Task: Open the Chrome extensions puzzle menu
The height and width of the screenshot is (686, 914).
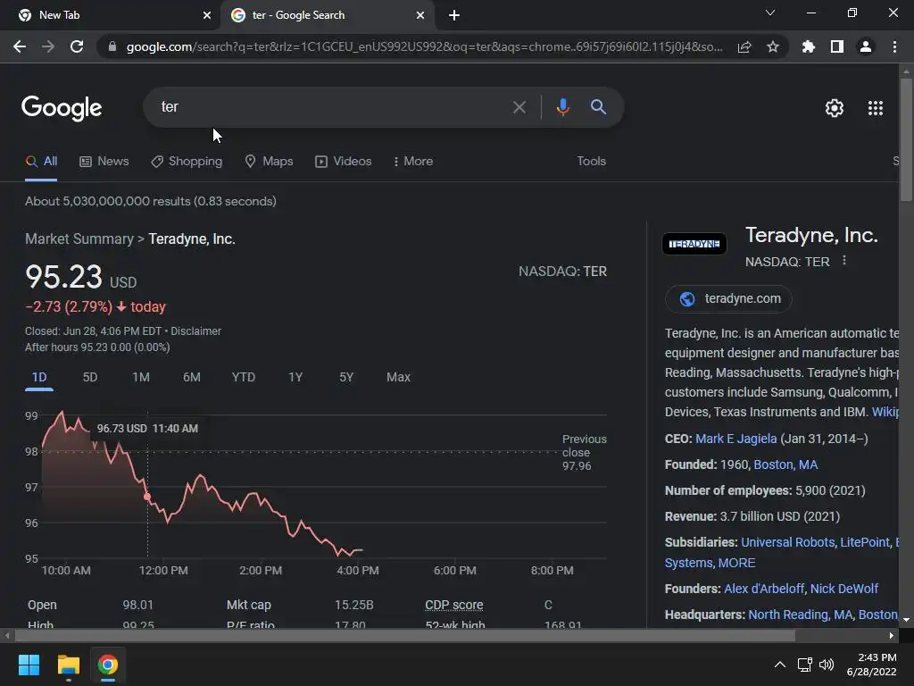Action: pos(809,46)
